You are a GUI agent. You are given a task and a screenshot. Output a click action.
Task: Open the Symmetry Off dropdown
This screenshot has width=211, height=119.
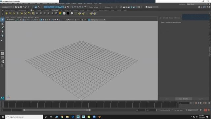(109, 7)
